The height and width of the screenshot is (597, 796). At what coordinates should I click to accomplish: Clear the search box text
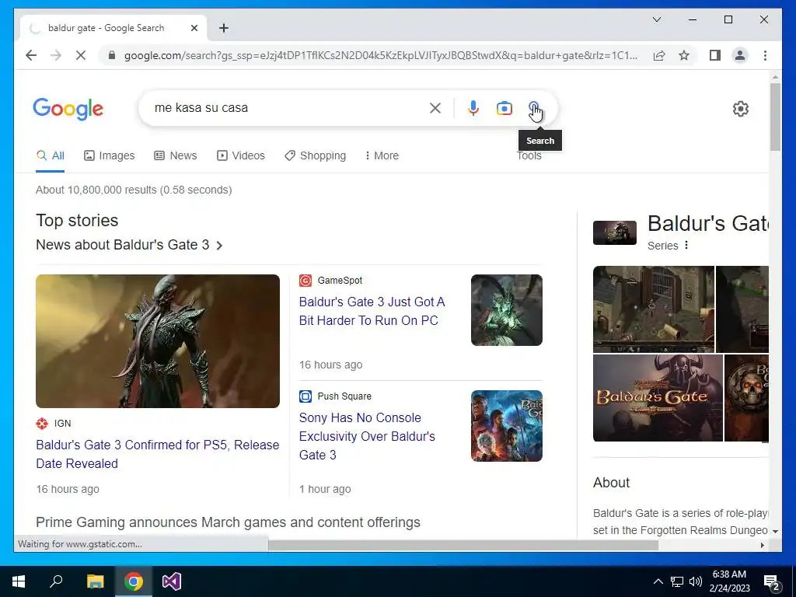[435, 108]
